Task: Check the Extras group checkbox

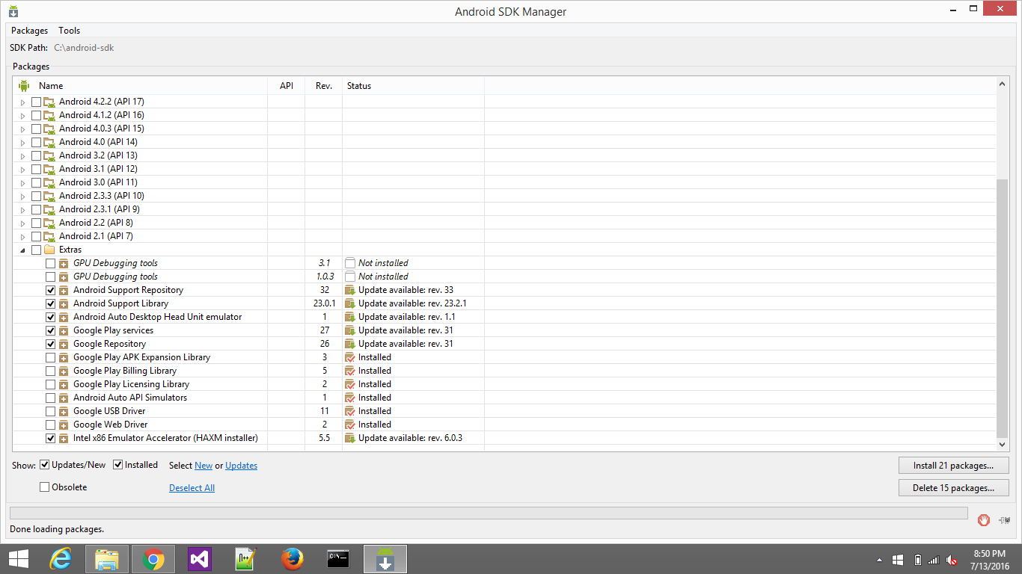Action: click(x=36, y=250)
